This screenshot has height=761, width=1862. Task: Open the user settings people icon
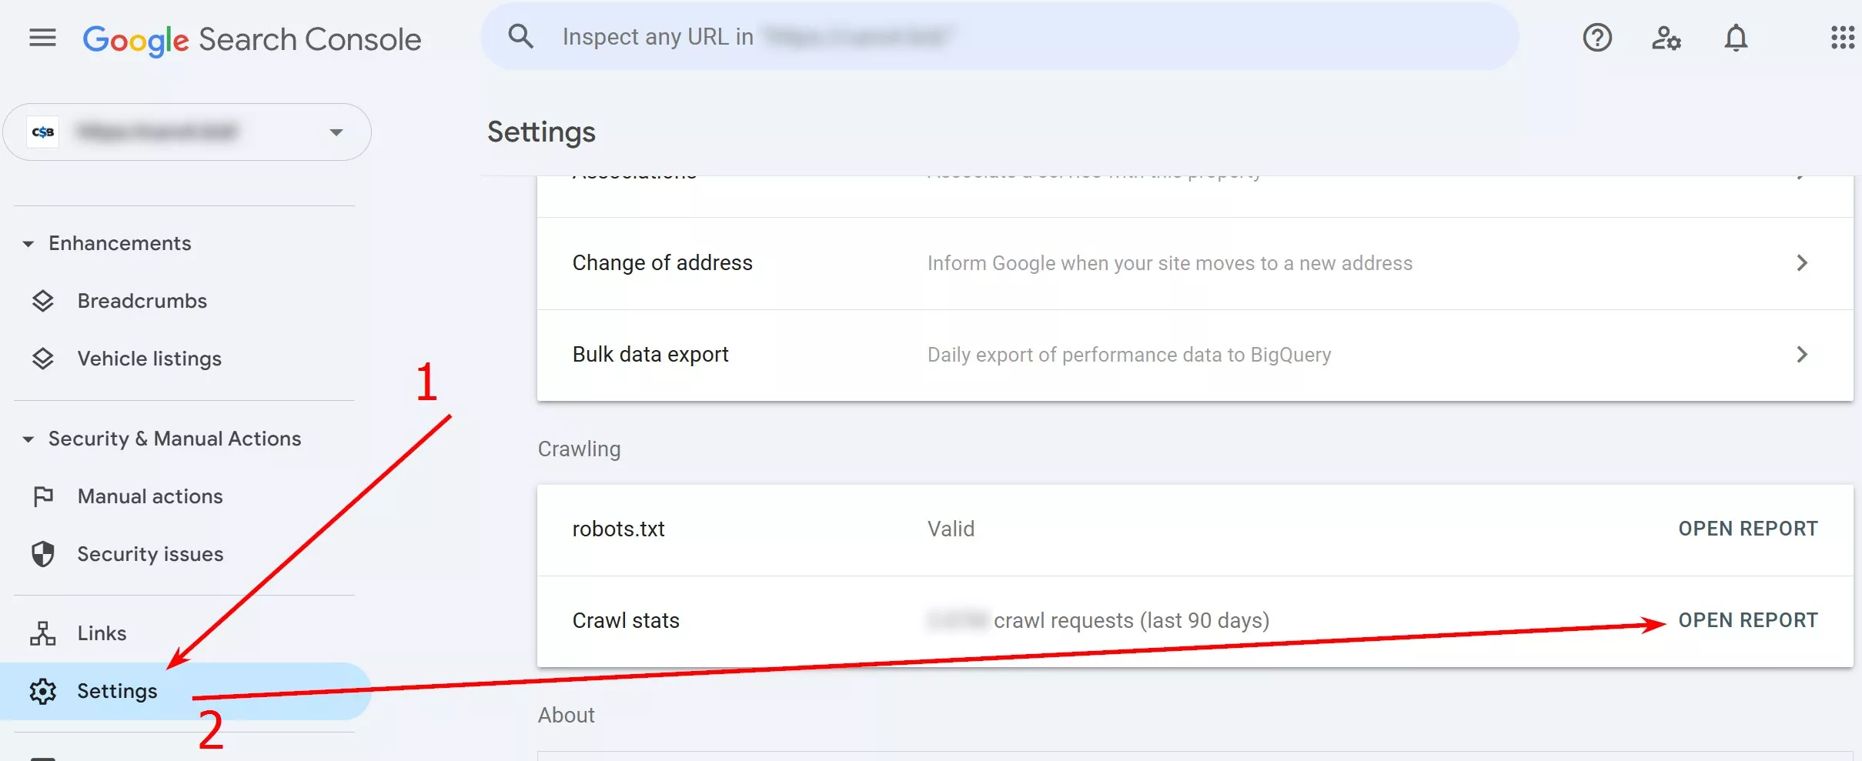(x=1666, y=38)
